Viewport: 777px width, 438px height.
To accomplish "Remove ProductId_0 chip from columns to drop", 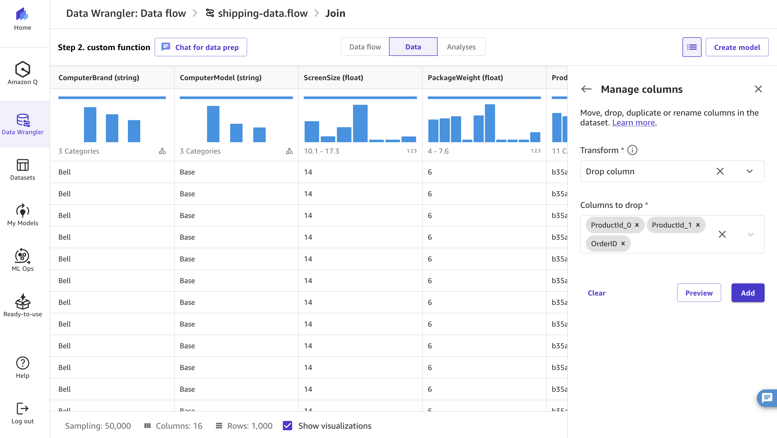I will tap(637, 225).
